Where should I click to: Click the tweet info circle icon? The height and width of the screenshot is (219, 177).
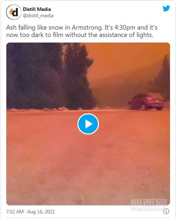coord(166,211)
